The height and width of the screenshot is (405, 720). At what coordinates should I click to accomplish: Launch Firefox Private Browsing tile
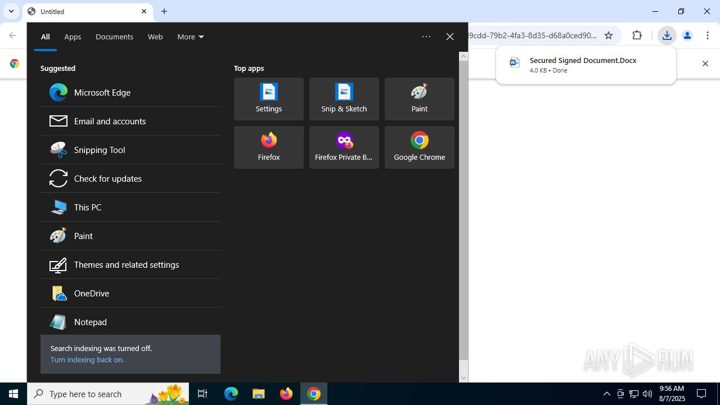pos(344,147)
